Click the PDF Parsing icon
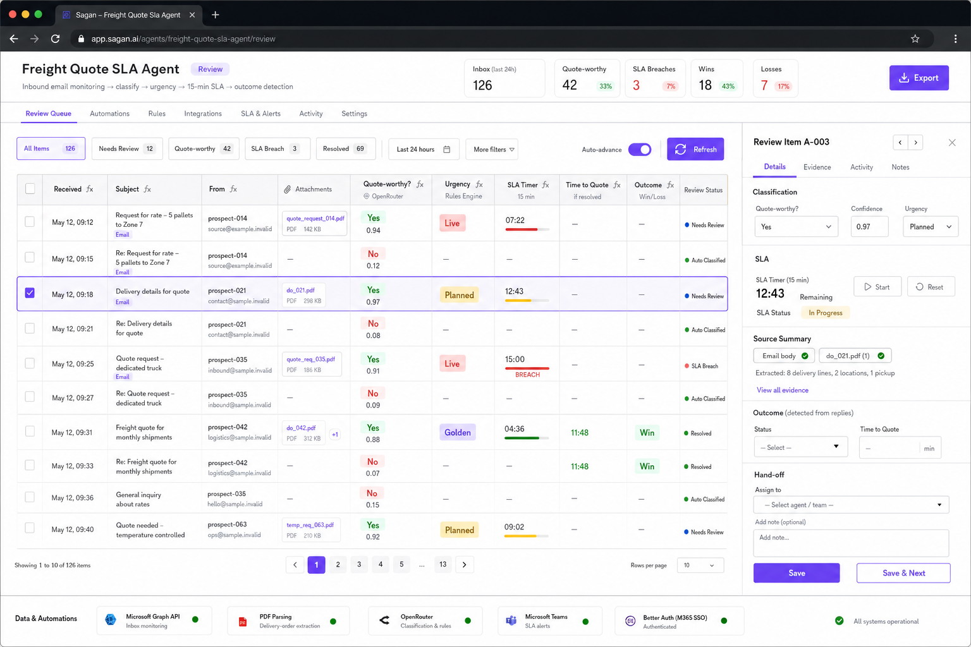The width and height of the screenshot is (971, 647). click(242, 622)
